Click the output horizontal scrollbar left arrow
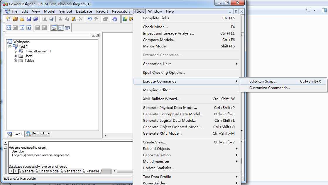Viewport: 328px width, 185px height. [x=114, y=171]
